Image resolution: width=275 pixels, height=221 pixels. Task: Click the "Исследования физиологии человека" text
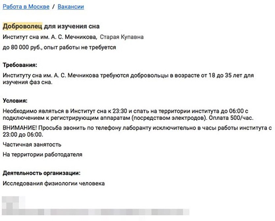pyautogui.click(x=54, y=183)
